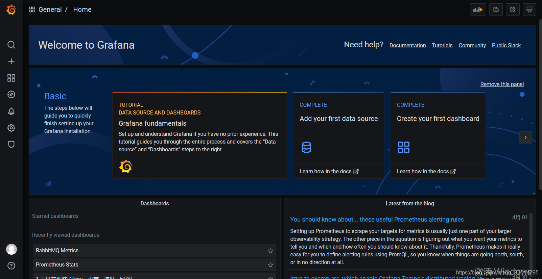Collapse panel using the small chevron down
Viewport: 542px width, 279px height.
286,74
